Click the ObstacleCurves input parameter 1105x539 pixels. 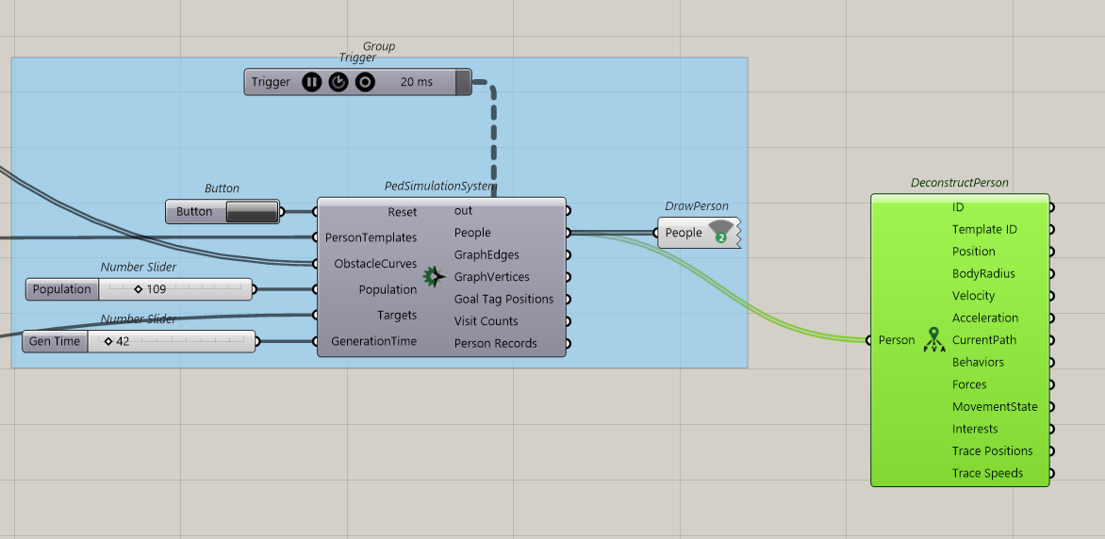coord(375,264)
